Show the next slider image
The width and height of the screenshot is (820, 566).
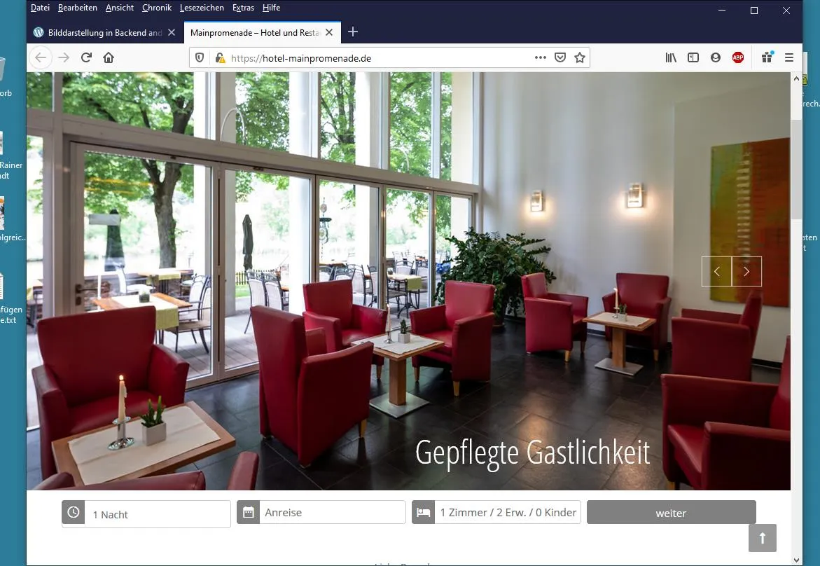pyautogui.click(x=746, y=272)
